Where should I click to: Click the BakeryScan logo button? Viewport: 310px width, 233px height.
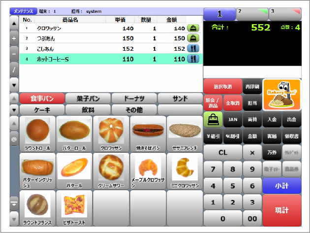coord(282,95)
